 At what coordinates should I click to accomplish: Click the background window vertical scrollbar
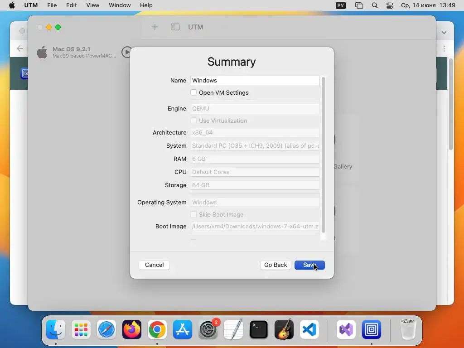[451, 104]
